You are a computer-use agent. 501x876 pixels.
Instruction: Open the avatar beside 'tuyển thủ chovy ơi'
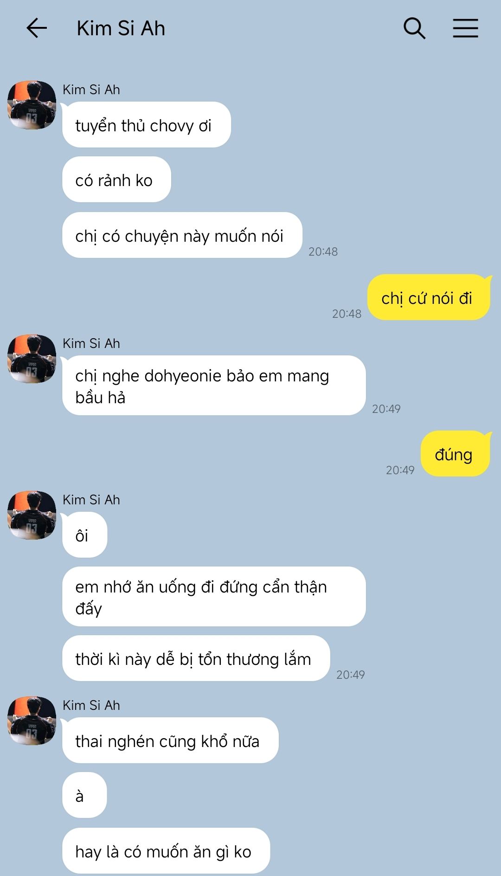pyautogui.click(x=32, y=105)
